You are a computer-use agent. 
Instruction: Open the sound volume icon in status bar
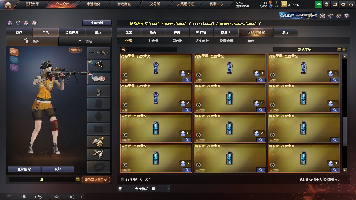[72, 197]
